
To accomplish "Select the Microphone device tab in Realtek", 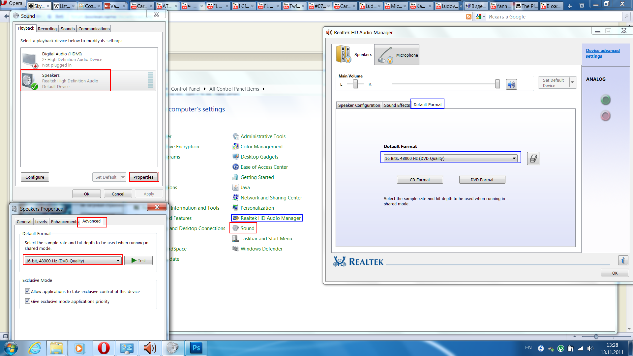I will (x=397, y=55).
